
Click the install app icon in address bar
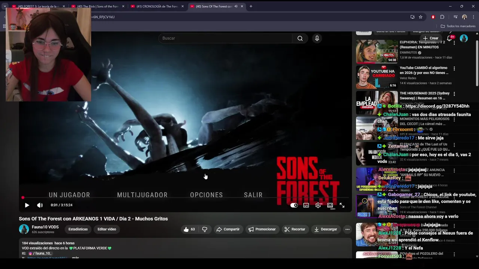[412, 17]
